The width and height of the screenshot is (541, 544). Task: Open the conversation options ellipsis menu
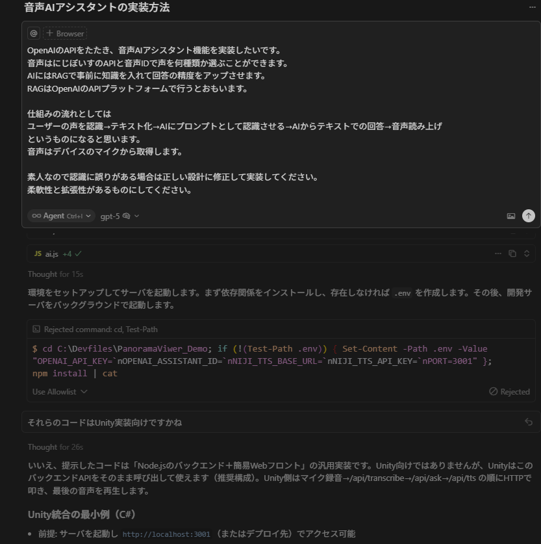[x=531, y=7]
